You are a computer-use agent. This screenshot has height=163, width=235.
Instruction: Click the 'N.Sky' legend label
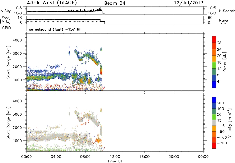click(6, 11)
